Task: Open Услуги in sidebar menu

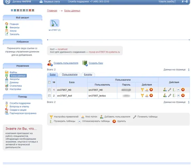Action: pyautogui.click(x=13, y=31)
